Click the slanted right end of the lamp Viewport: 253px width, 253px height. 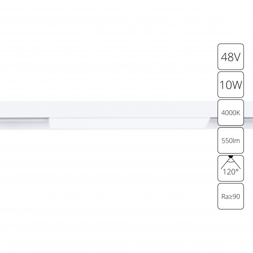click(x=207, y=123)
